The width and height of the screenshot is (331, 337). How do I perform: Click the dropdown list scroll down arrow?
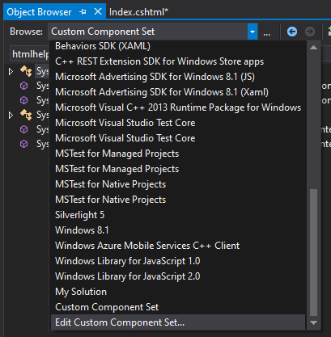point(313,322)
